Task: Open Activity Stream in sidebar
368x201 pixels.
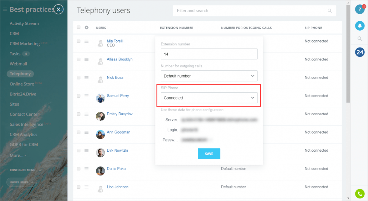Action: (x=24, y=23)
